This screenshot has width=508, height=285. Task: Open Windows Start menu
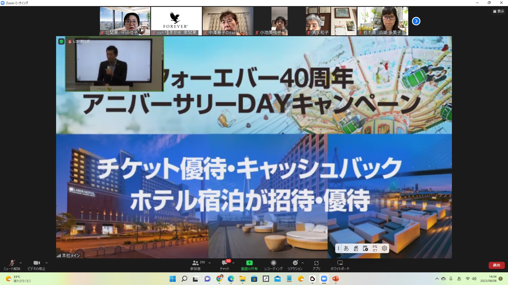[x=173, y=279]
